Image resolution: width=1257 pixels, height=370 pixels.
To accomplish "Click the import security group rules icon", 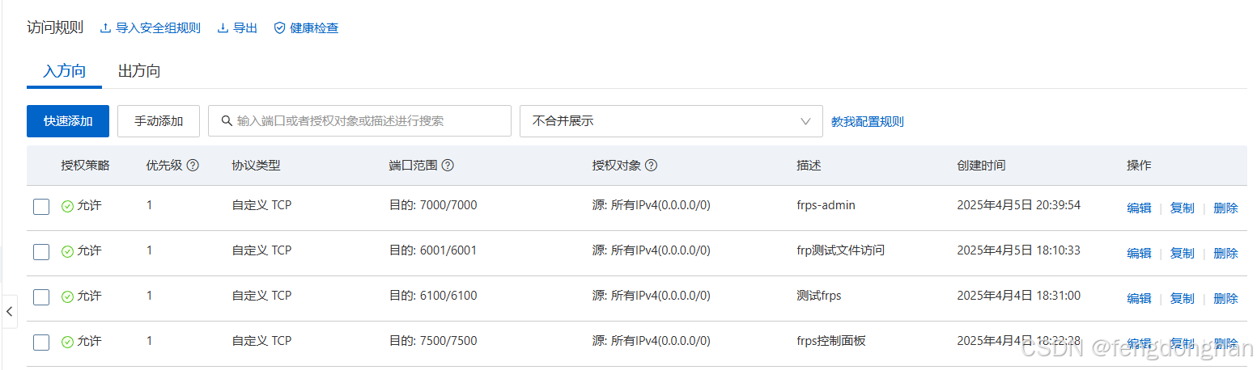I will coord(105,28).
